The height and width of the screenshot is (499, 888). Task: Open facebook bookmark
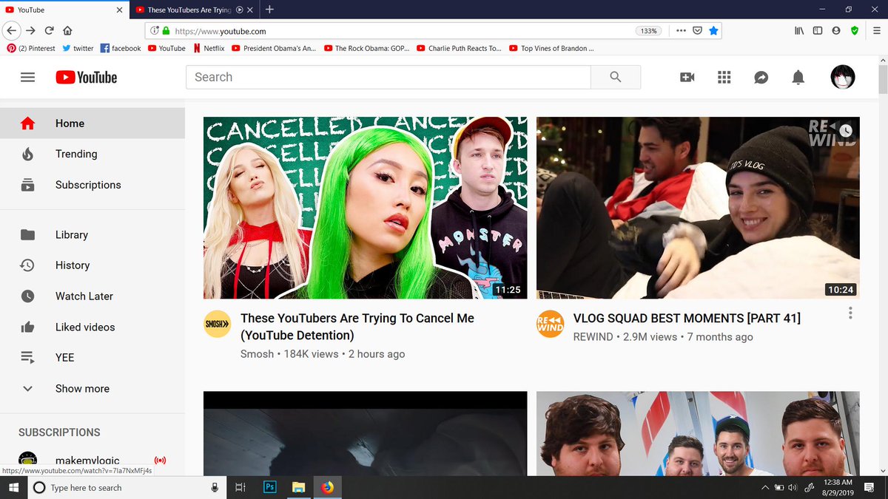[x=121, y=48]
